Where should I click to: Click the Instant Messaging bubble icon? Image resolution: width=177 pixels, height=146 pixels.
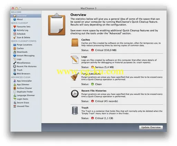[15, 56]
